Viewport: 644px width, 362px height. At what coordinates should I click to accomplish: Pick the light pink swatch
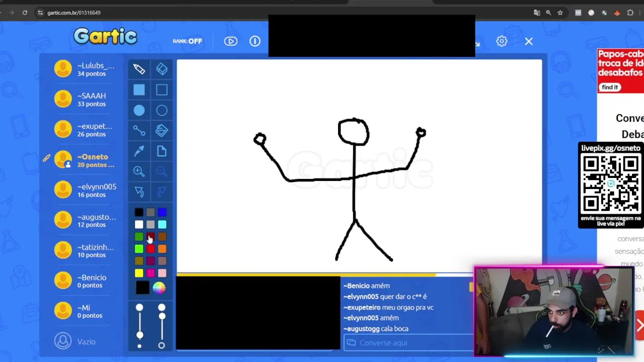coord(162,273)
